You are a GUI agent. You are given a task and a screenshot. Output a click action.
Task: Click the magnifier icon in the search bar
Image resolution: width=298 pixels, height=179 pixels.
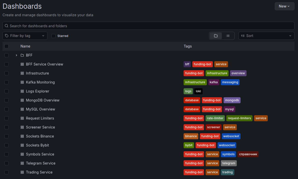[x=6, y=26]
